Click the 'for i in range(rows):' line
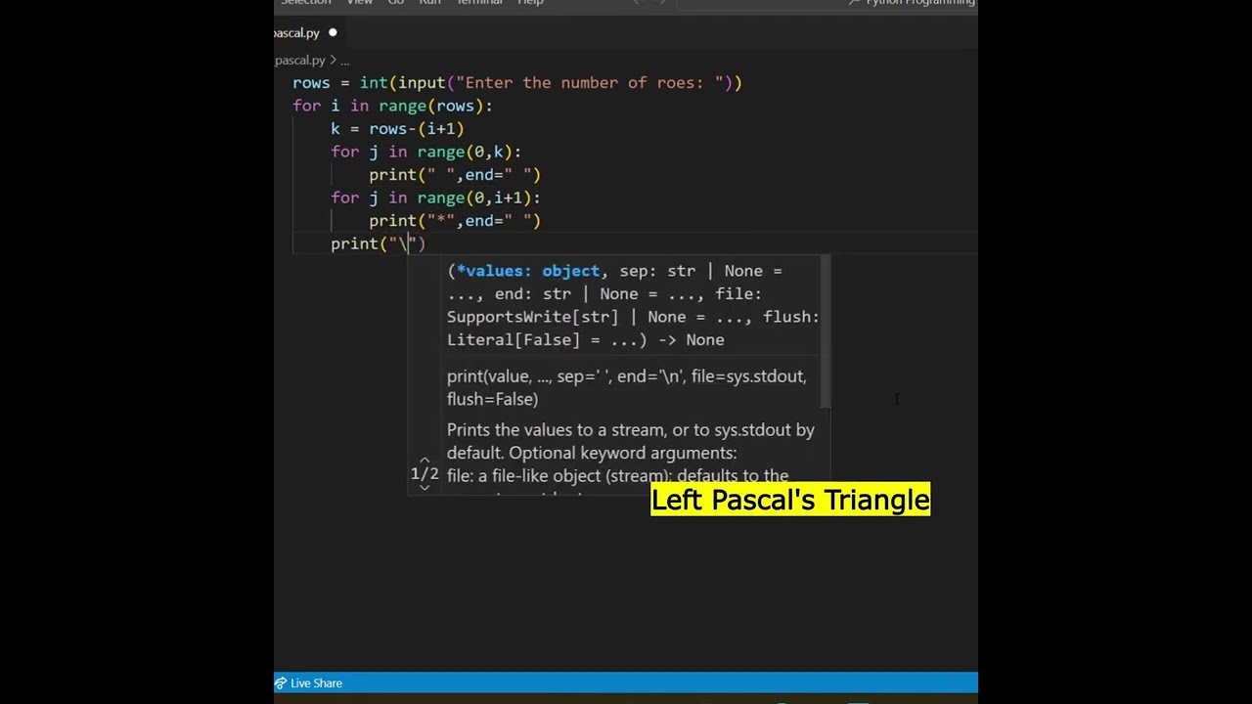Viewport: 1252px width, 704px height. [x=392, y=106]
